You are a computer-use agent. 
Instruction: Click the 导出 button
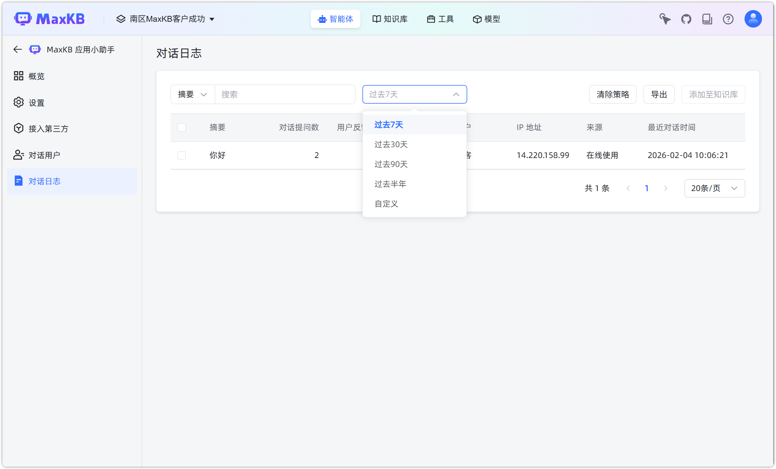click(659, 94)
